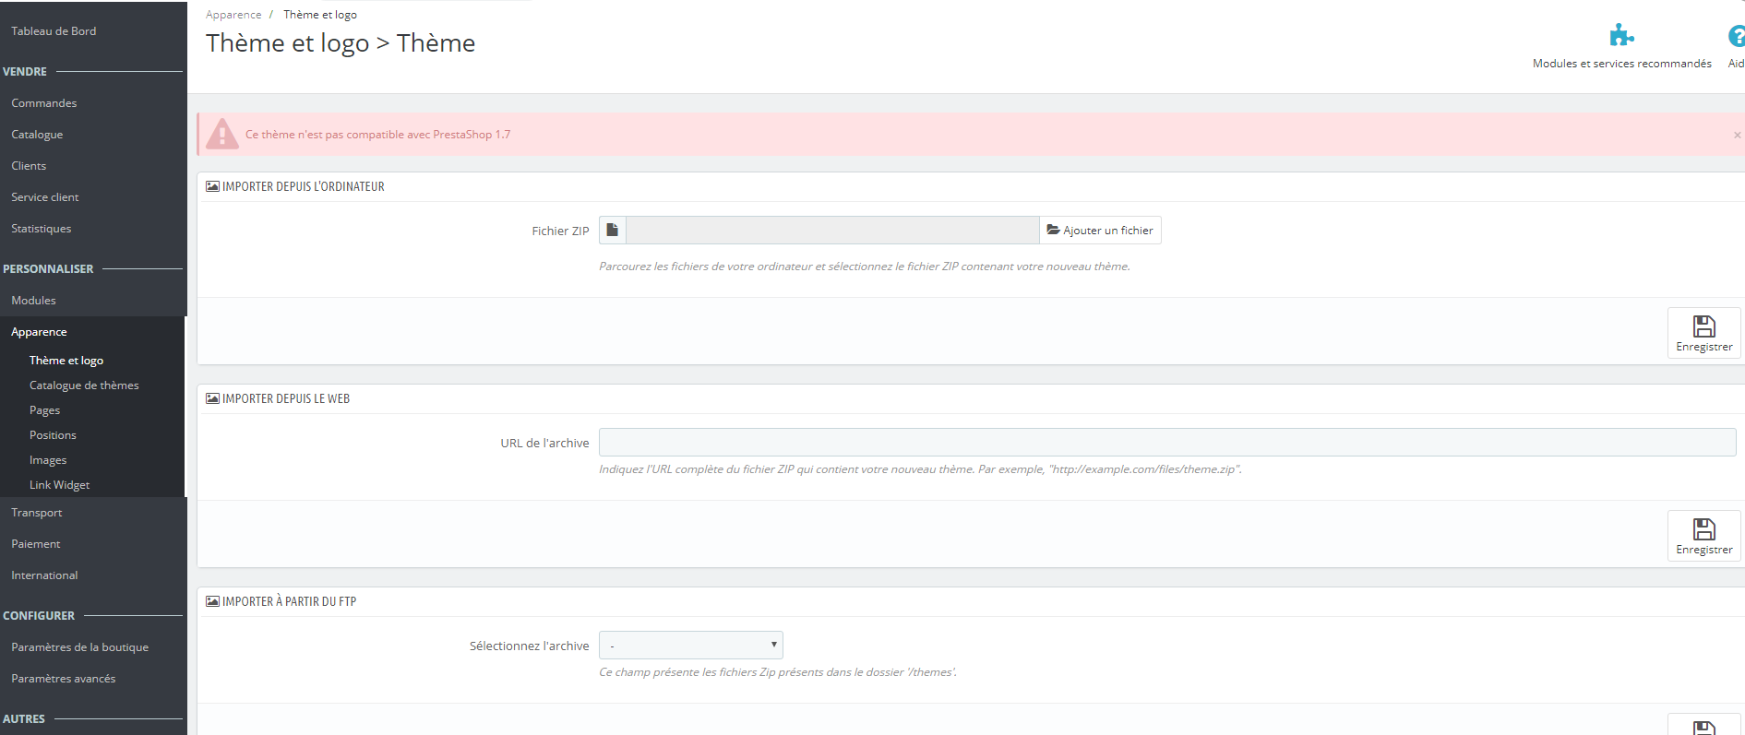Image resolution: width=1745 pixels, height=735 pixels.
Task: Open Catalogue de thèmes submenu item
Action: point(84,385)
